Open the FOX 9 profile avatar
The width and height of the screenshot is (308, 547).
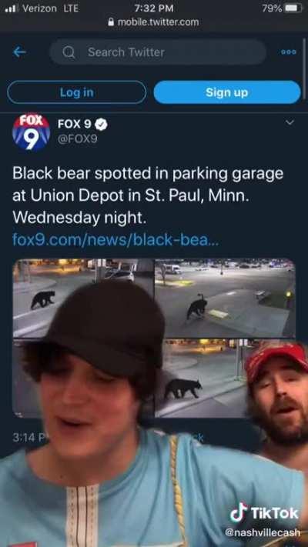[x=31, y=132]
